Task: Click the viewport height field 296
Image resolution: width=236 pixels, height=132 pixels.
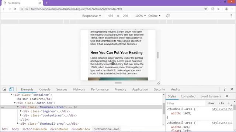Action: point(125,16)
